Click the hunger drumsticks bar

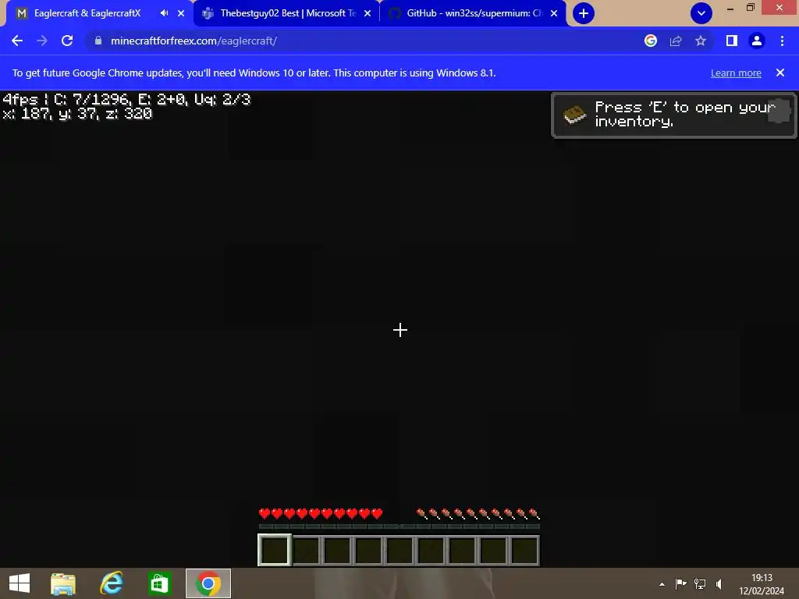478,513
